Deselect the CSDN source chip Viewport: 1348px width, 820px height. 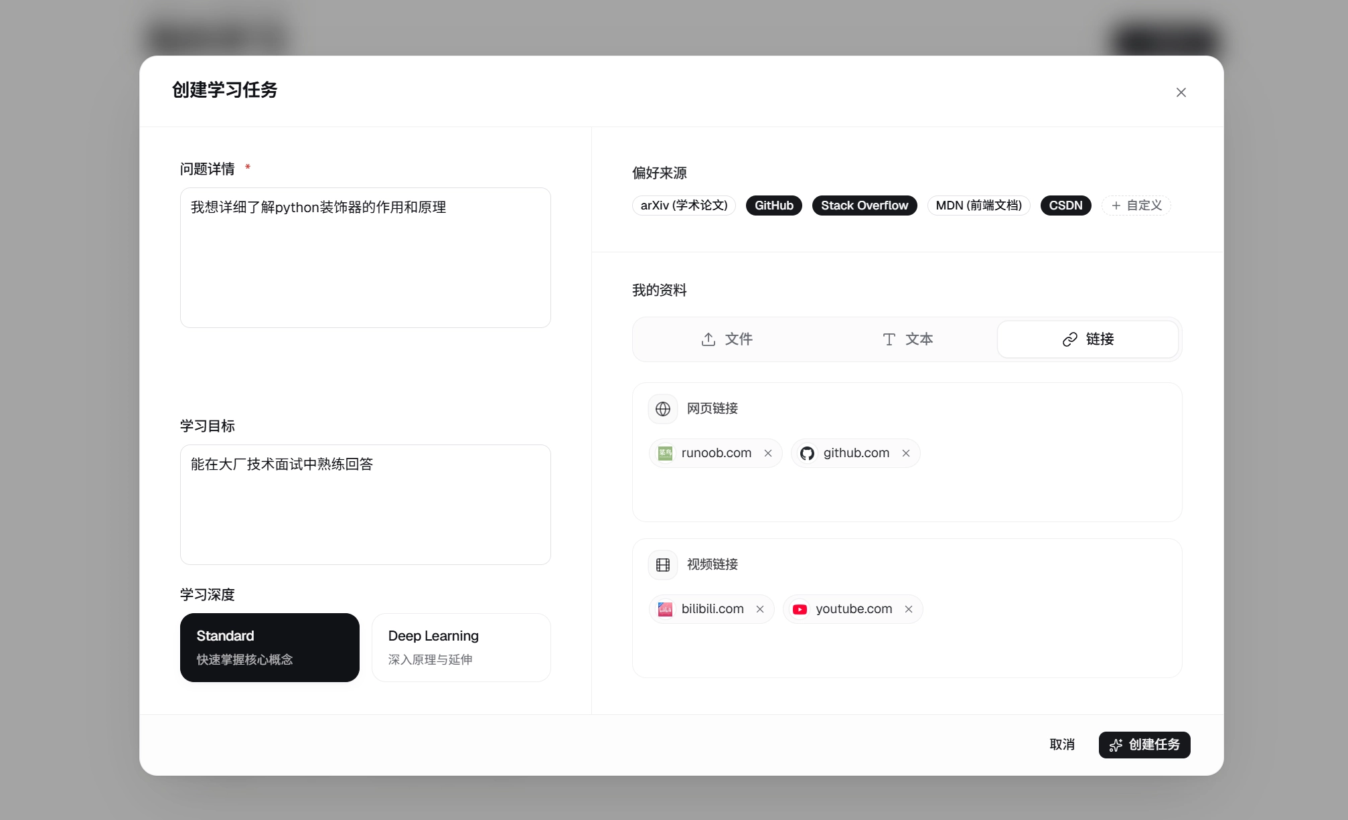pyautogui.click(x=1065, y=206)
